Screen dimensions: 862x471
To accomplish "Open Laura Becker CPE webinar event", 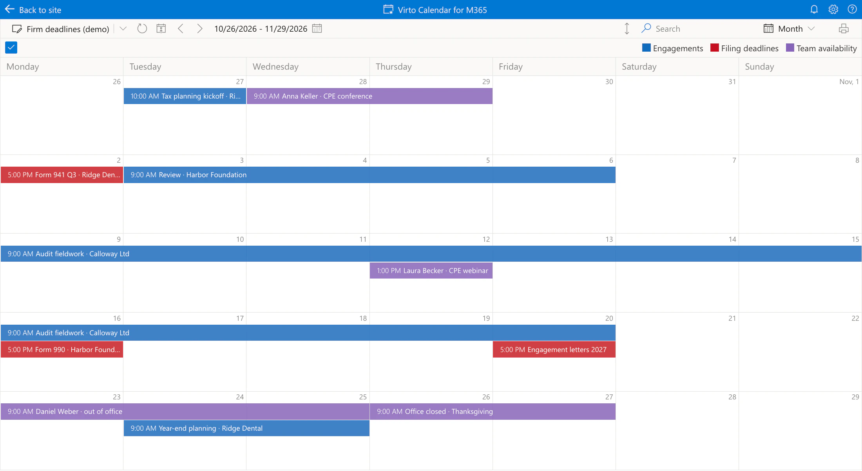I will 431,271.
